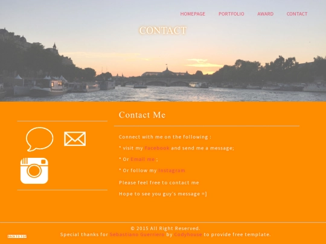This screenshot has height=244, width=326.
Task: Go to the HOMEPAGE nav item
Action: (x=193, y=14)
